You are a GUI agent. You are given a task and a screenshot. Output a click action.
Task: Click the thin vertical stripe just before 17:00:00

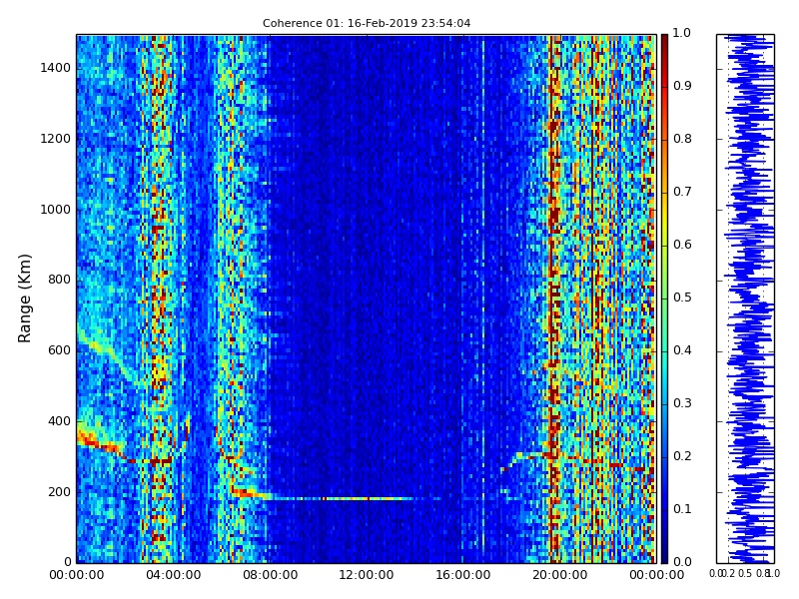pyautogui.click(x=483, y=299)
